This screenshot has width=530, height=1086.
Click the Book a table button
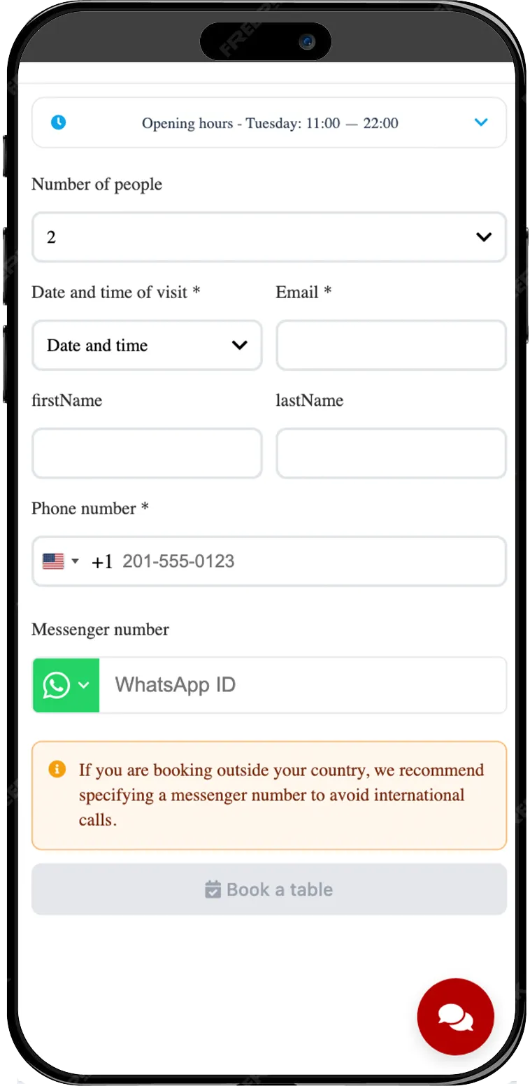[x=269, y=889]
